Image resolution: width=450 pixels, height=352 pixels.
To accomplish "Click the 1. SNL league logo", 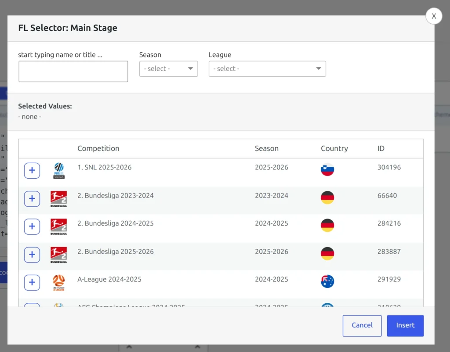I will [x=59, y=171].
